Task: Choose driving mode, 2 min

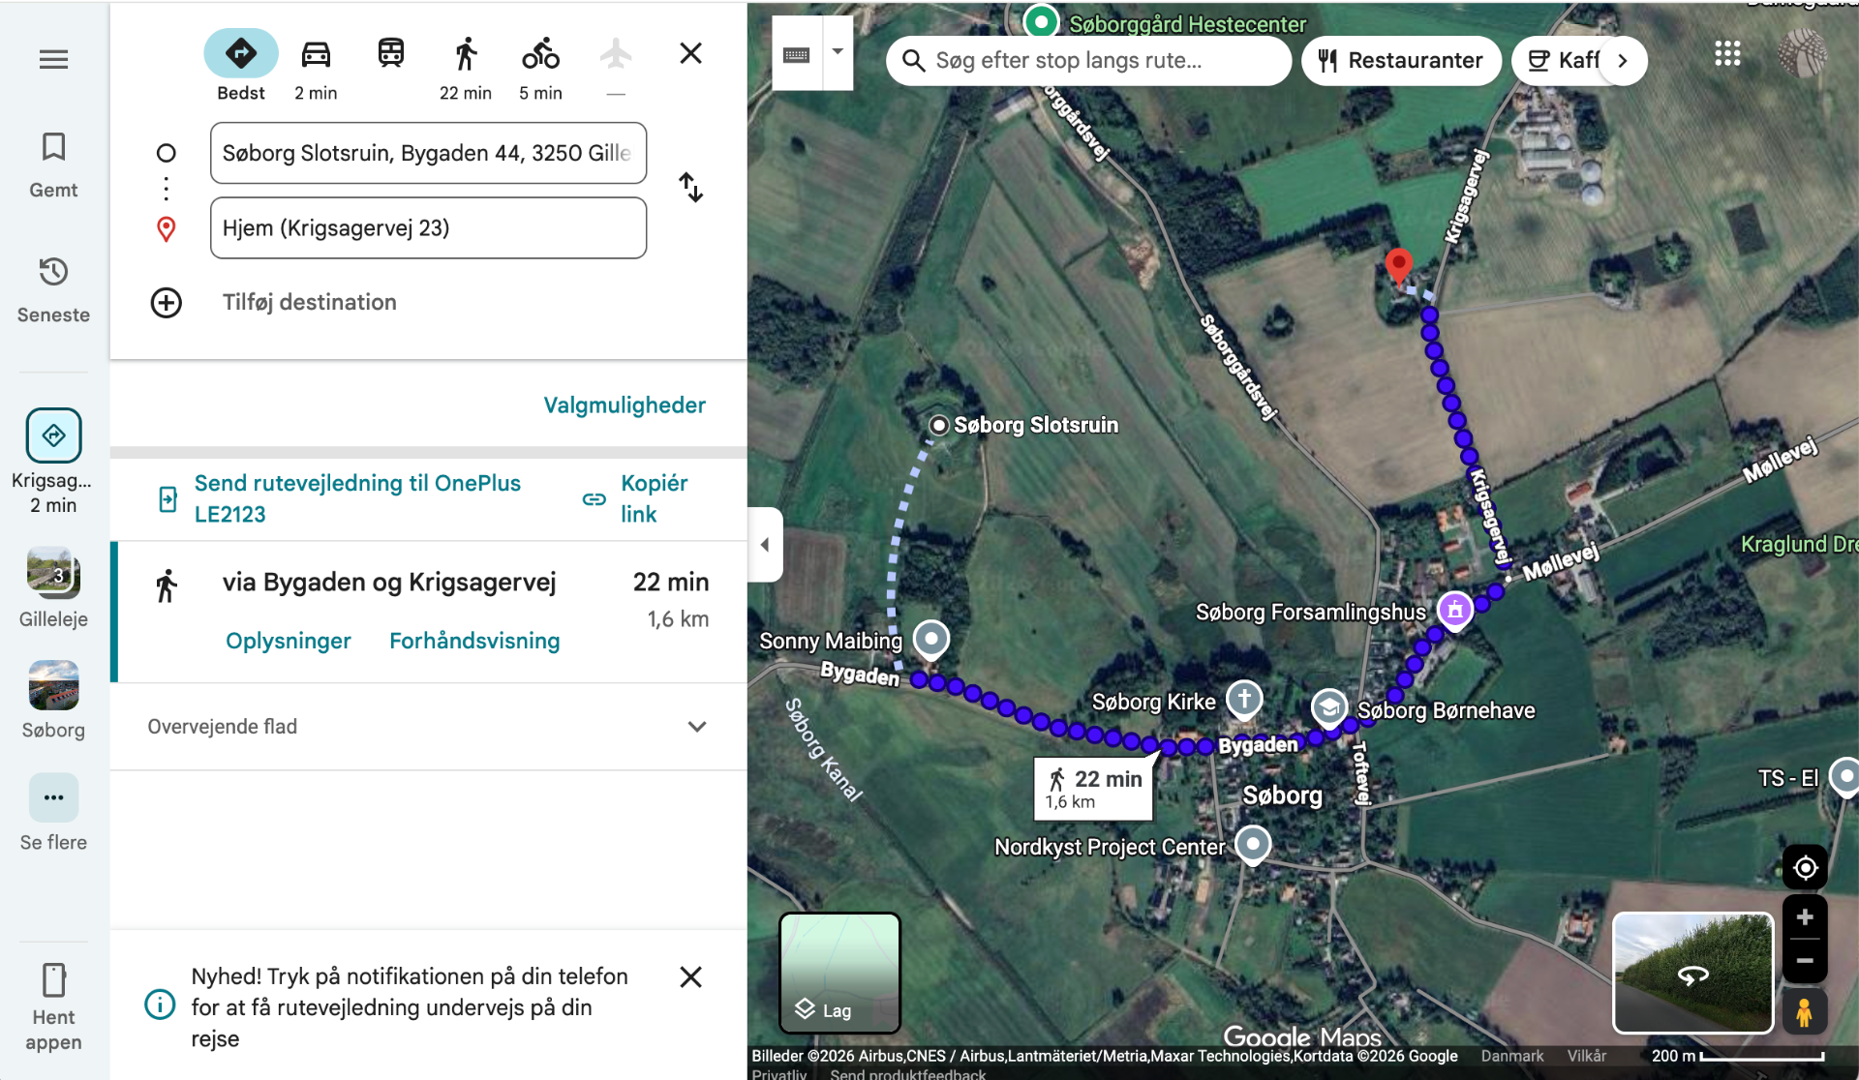Action: 316,54
